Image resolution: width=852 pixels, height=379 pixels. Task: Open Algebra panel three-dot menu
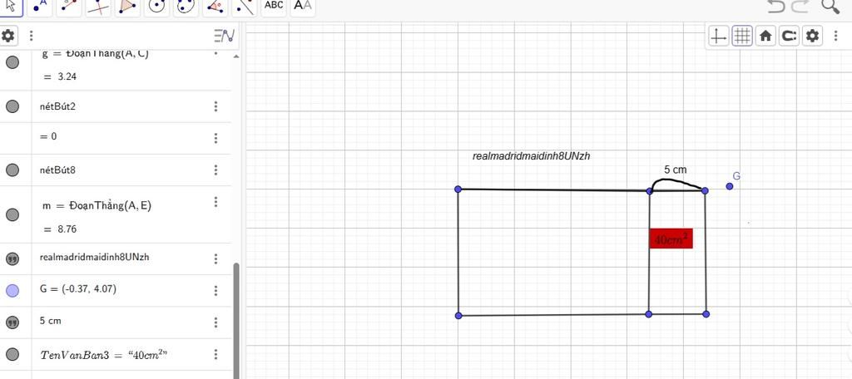click(31, 36)
